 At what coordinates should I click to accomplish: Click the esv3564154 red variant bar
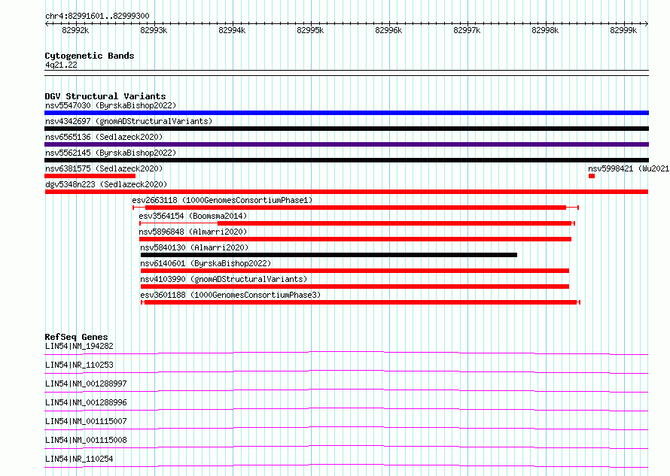357,223
